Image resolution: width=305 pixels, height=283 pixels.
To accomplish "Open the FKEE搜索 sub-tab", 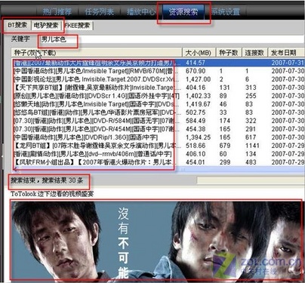I will 77,26.
